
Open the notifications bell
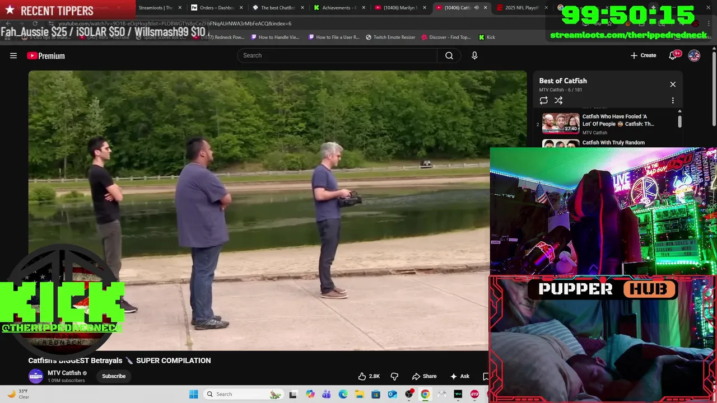point(674,55)
